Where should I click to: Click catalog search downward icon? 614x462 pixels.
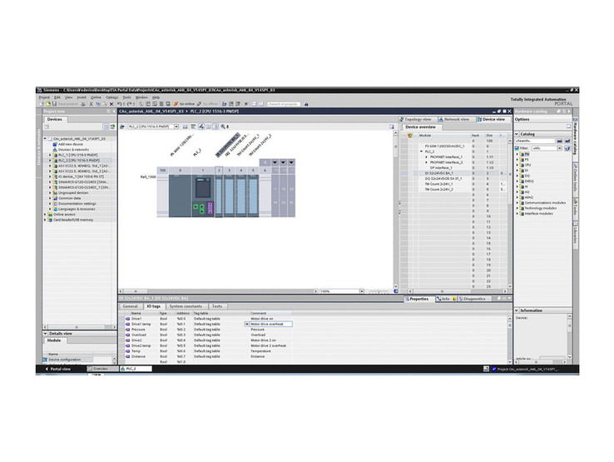pyautogui.click(x=560, y=141)
